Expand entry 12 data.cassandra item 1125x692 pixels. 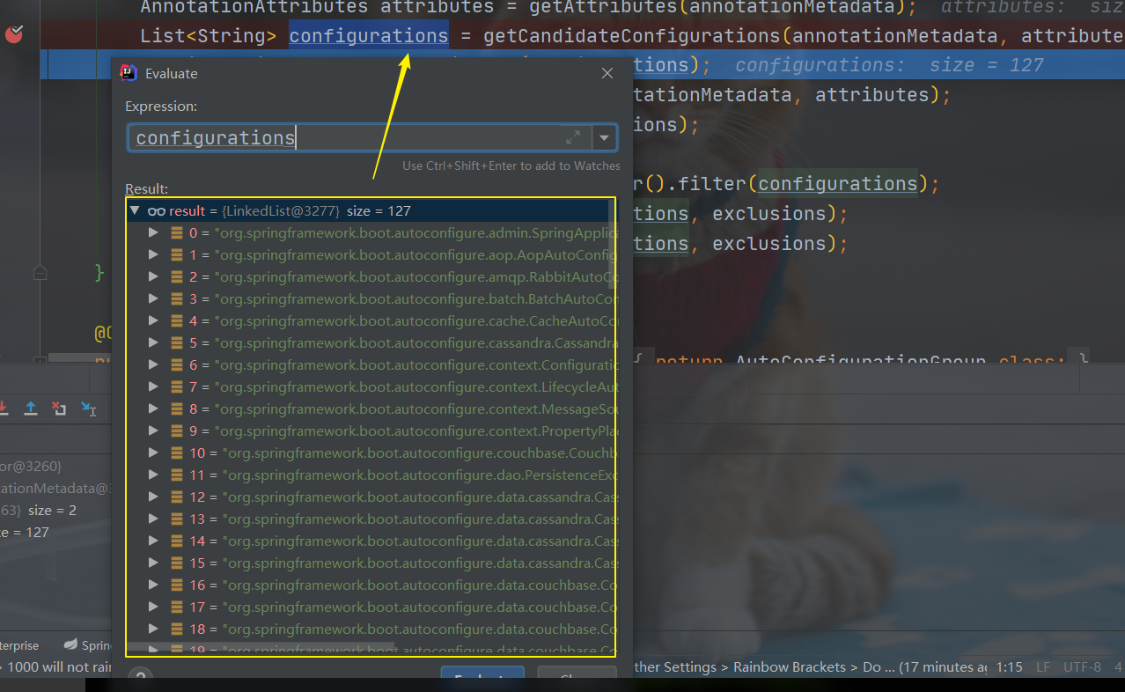click(x=153, y=497)
